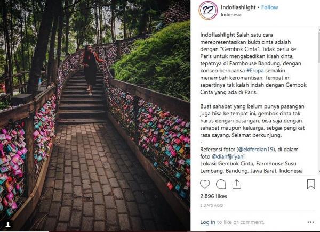This screenshot has height=232, width=320.
Task: Click the love locks staircase photo
Action: coord(95,115)
